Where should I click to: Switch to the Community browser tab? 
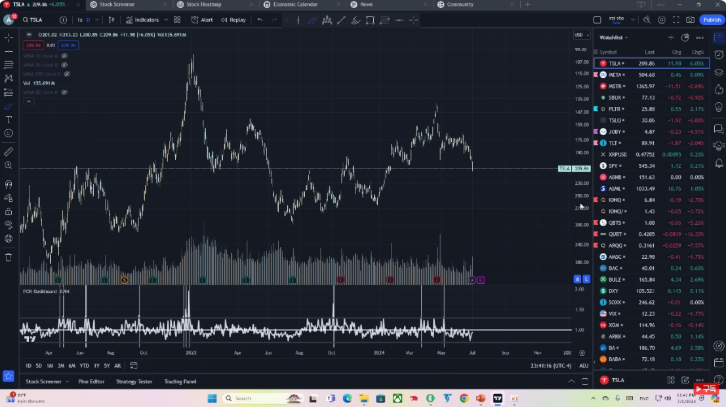coord(460,5)
